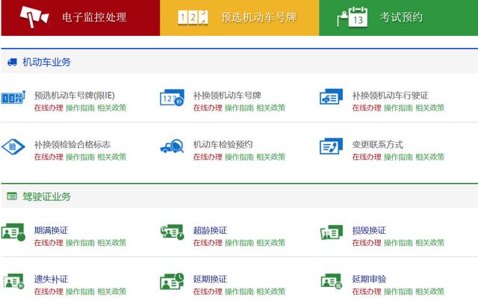Click 操作指南 under 损毁换证

tap(398, 242)
